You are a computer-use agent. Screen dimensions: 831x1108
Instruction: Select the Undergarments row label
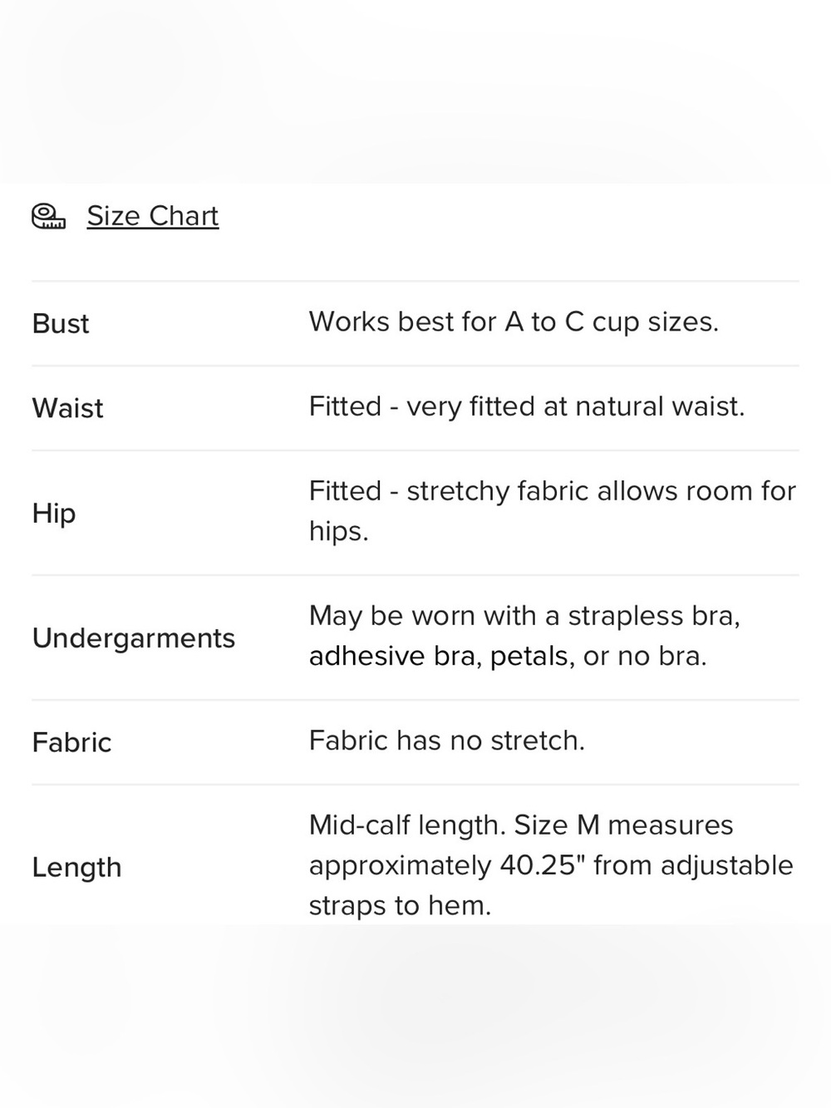click(x=134, y=638)
